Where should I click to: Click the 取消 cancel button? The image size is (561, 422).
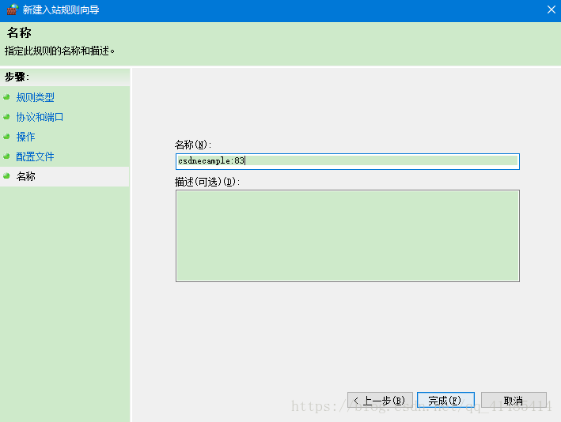click(514, 400)
